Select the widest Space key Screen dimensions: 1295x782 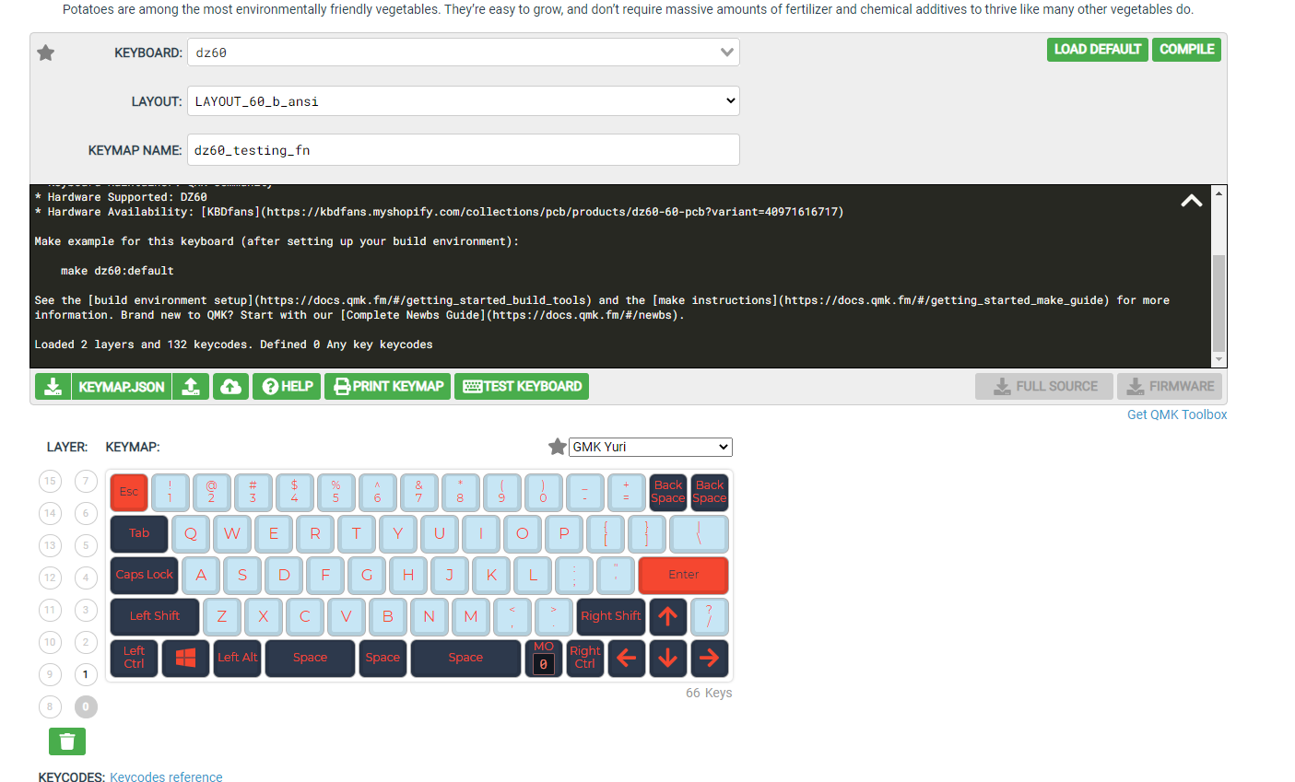(465, 658)
